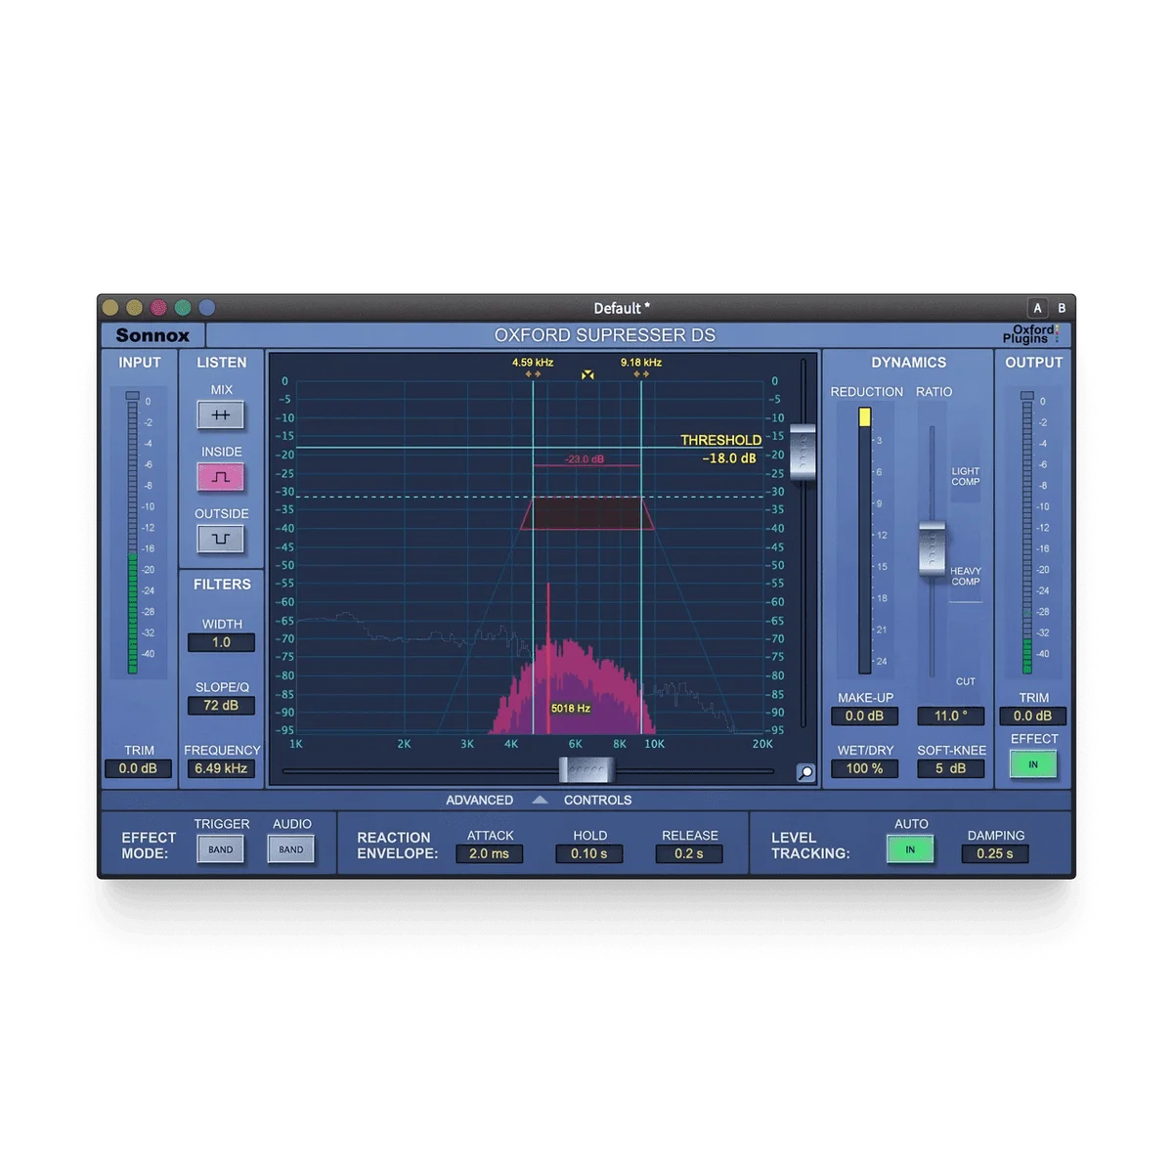Toggle Level Tracking AUTO IN button
This screenshot has width=1173, height=1173.
point(910,849)
